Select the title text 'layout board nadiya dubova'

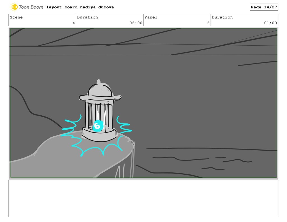pos(80,7)
